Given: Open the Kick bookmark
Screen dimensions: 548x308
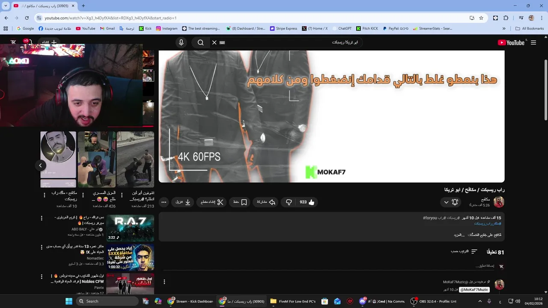Looking at the screenshot, I should [145, 29].
